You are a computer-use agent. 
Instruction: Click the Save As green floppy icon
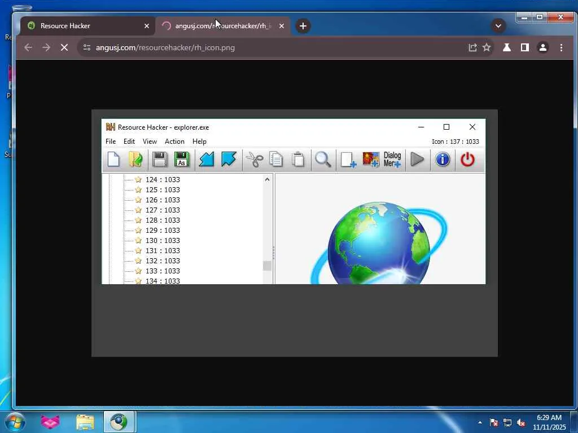click(x=182, y=160)
